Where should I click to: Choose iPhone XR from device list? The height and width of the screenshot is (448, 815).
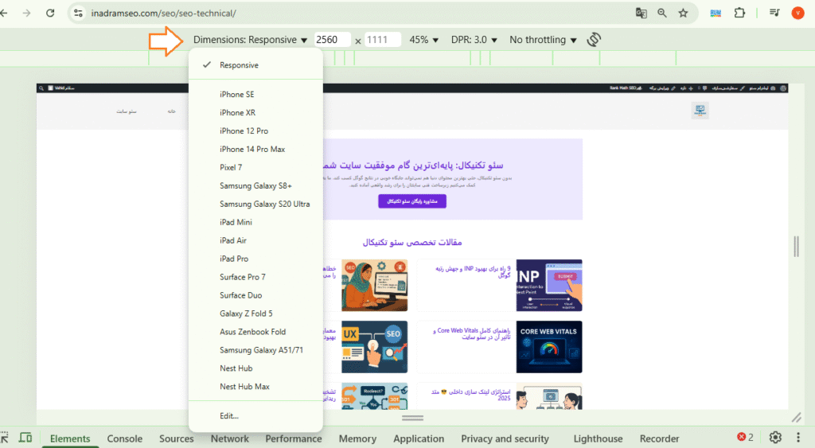[255, 112]
